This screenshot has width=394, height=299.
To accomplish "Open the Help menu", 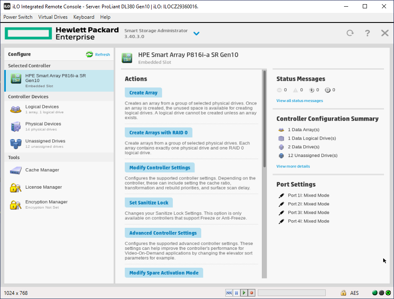I will click(x=105, y=17).
